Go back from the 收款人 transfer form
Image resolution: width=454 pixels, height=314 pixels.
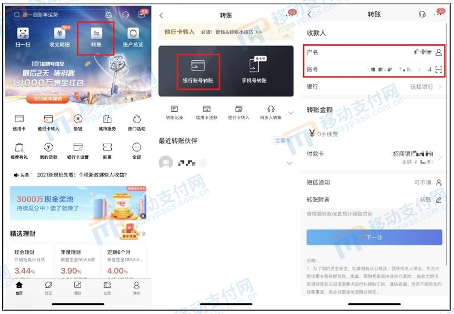[x=310, y=15]
